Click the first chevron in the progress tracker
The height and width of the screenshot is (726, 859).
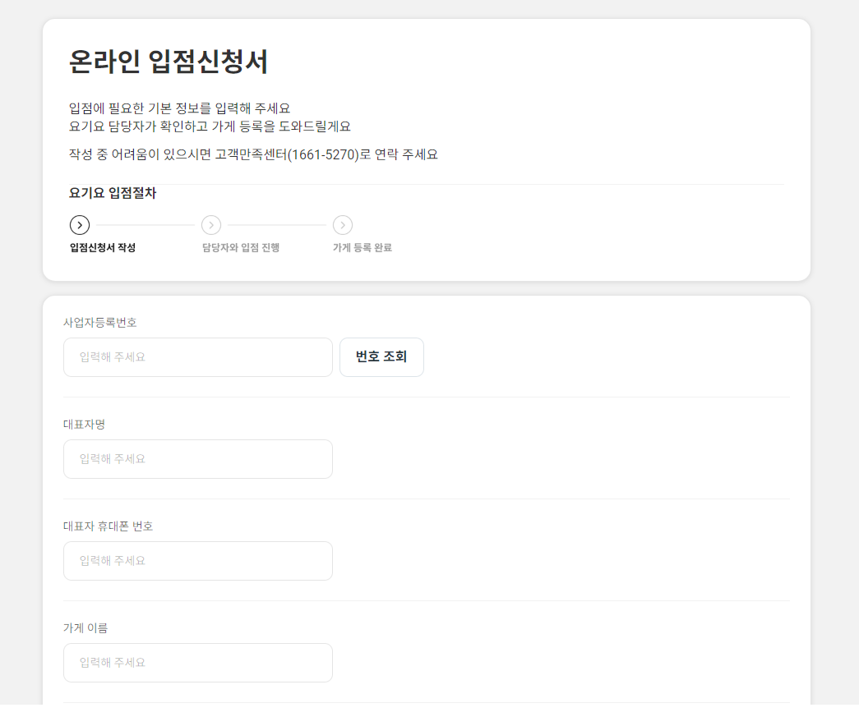(x=80, y=224)
